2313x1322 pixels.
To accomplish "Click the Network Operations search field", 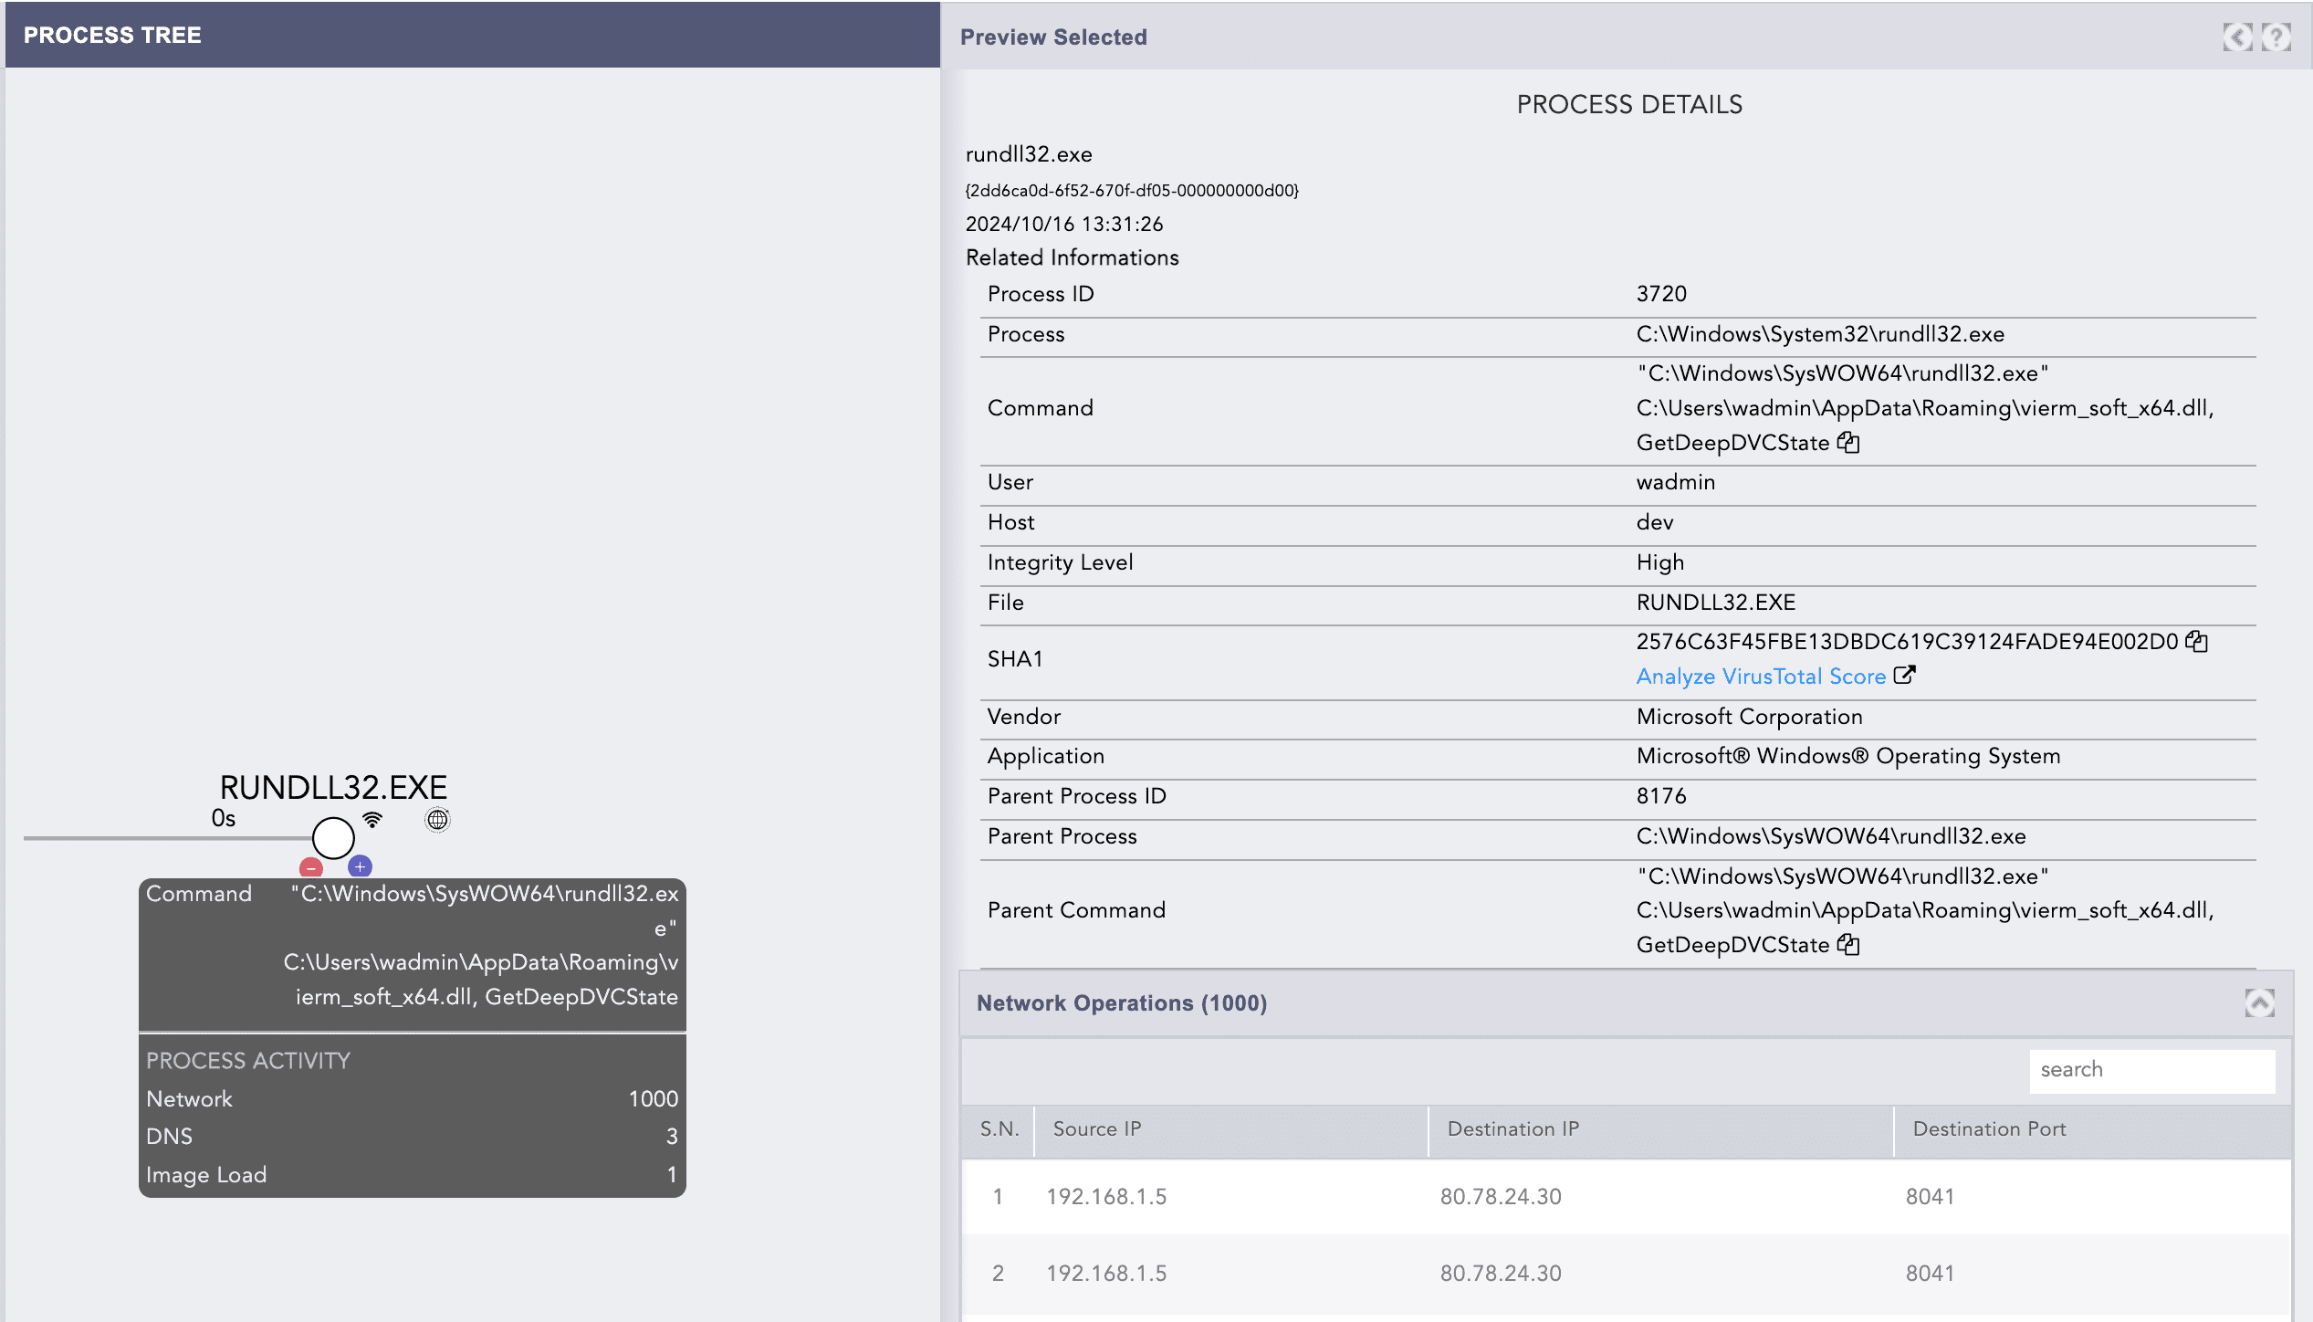I will pos(2151,1070).
